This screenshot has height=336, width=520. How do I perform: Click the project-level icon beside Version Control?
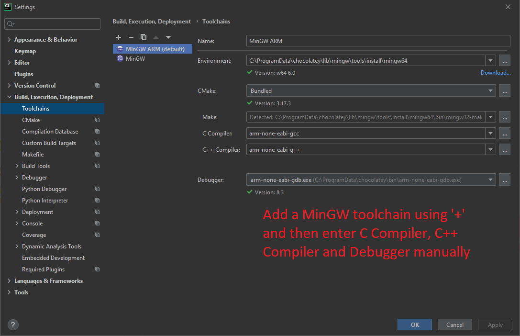(97, 86)
